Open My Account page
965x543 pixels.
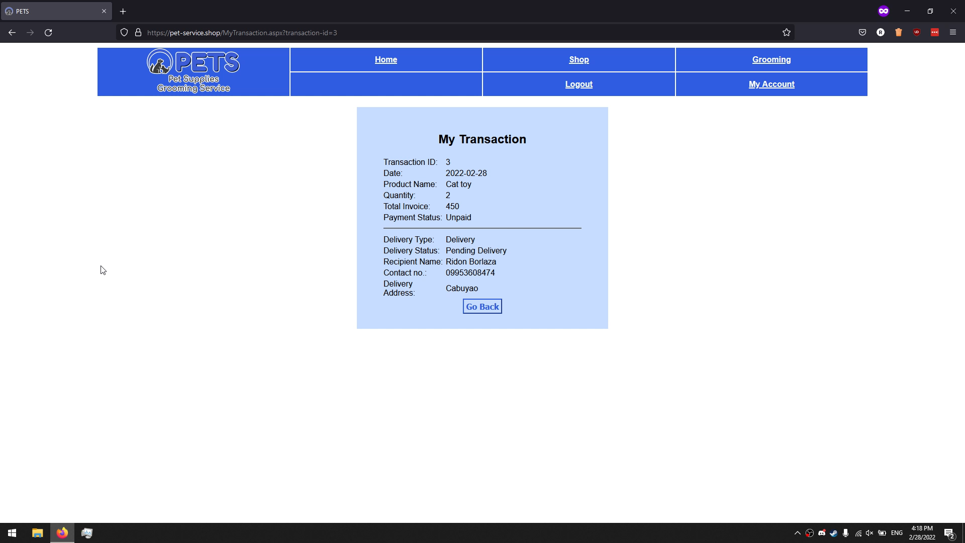coord(771,84)
